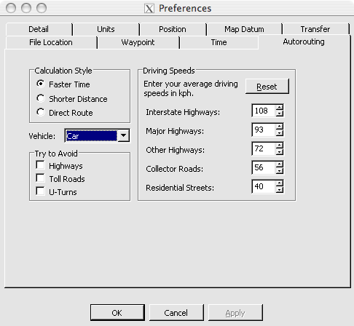
Task: Click the highlighted Car vehicle field
Action: click(x=91, y=136)
